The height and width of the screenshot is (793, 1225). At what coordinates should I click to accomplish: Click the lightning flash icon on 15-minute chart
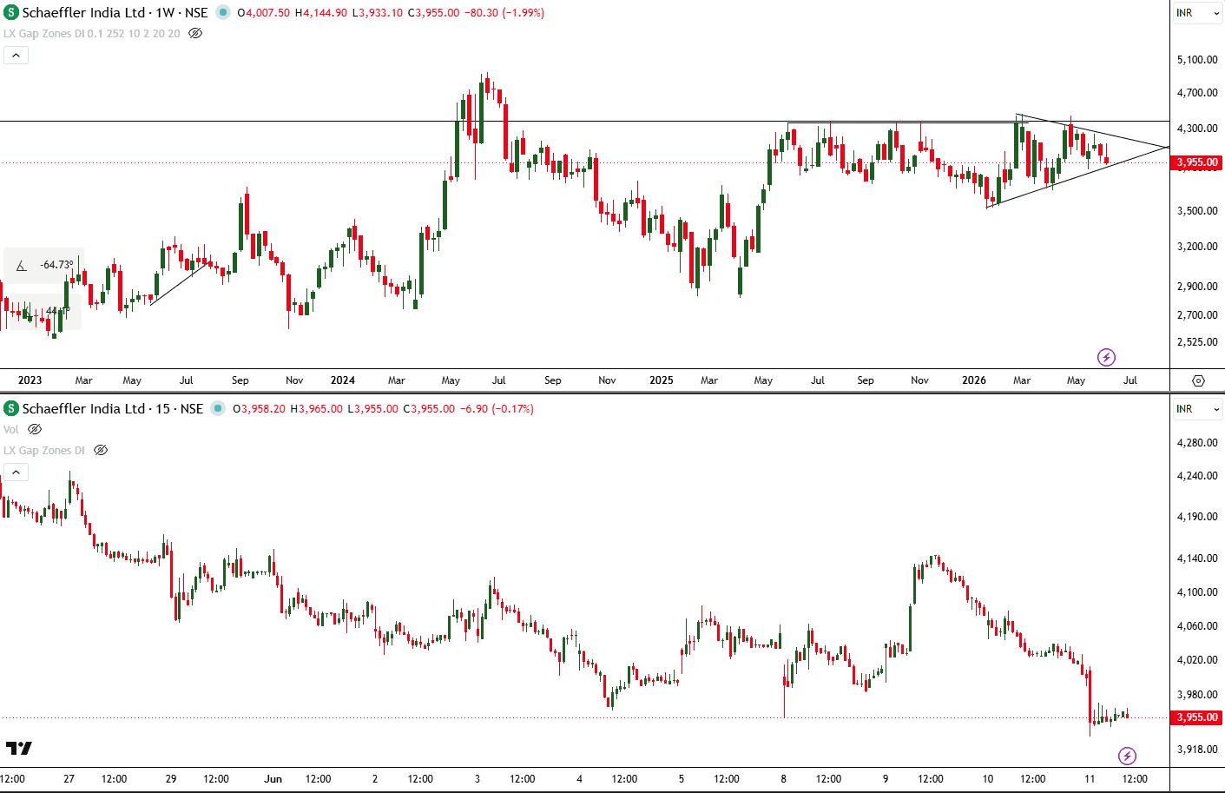point(1127,756)
